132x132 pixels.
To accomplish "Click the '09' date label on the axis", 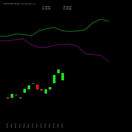I will point(28,126).
